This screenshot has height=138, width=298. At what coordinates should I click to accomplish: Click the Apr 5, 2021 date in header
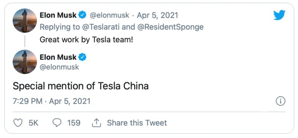tap(157, 15)
